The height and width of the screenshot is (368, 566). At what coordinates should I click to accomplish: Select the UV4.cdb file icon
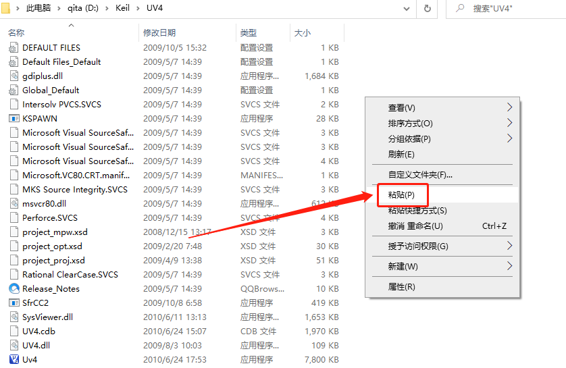(14, 332)
